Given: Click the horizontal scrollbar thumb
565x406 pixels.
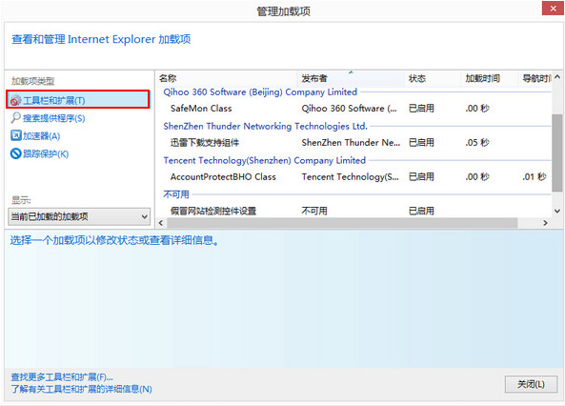Looking at the screenshot, I should tap(342, 223).
